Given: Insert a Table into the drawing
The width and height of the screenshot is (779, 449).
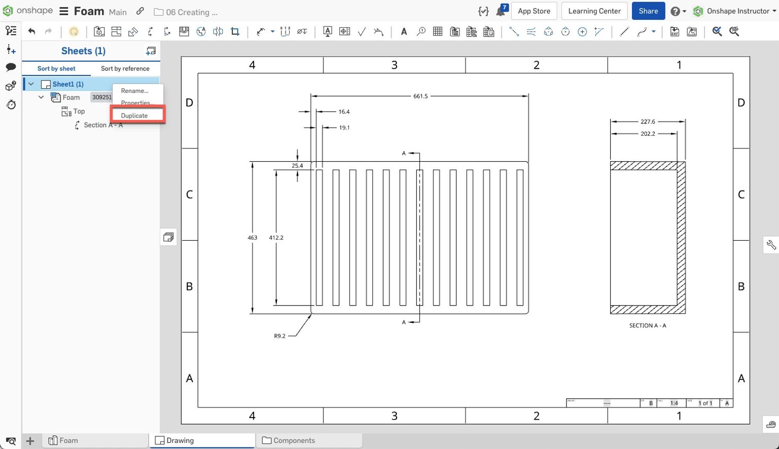Looking at the screenshot, I should 437,31.
